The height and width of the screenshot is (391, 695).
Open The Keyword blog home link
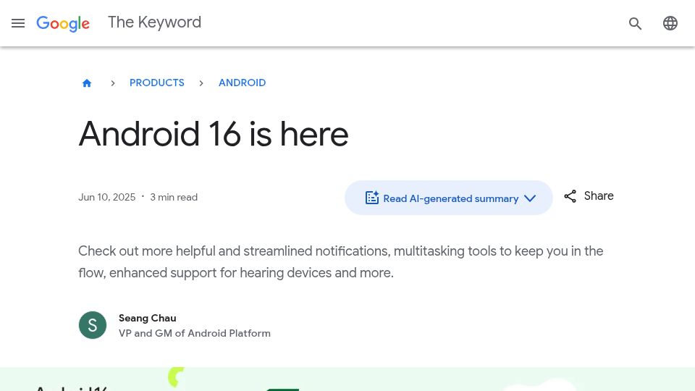(x=155, y=22)
